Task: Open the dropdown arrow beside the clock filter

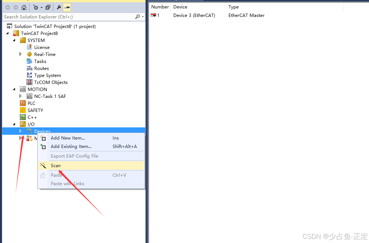Action: (x=42, y=7)
